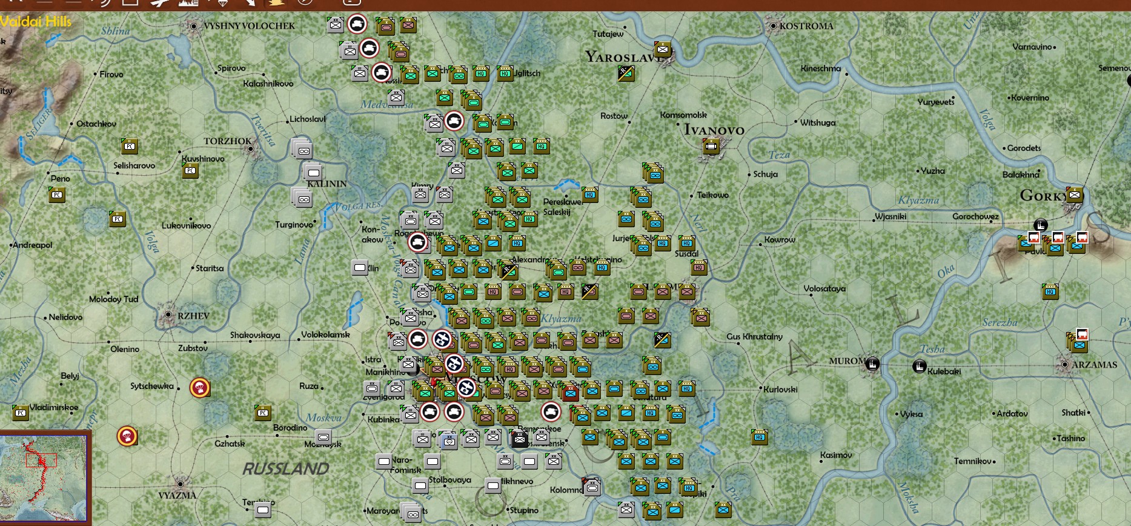
Task: Click the Ostachkov town label
Action: pyautogui.click(x=96, y=124)
